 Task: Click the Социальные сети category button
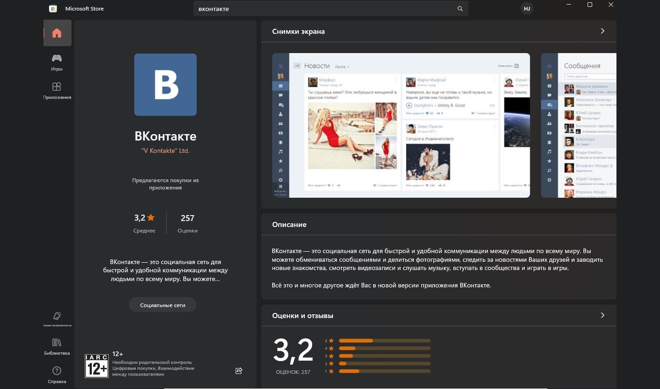tap(163, 305)
